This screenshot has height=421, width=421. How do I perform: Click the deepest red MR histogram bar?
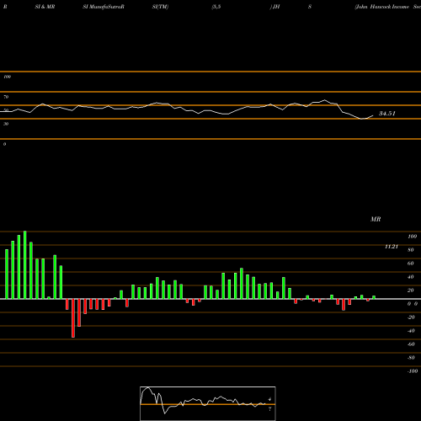point(73,318)
